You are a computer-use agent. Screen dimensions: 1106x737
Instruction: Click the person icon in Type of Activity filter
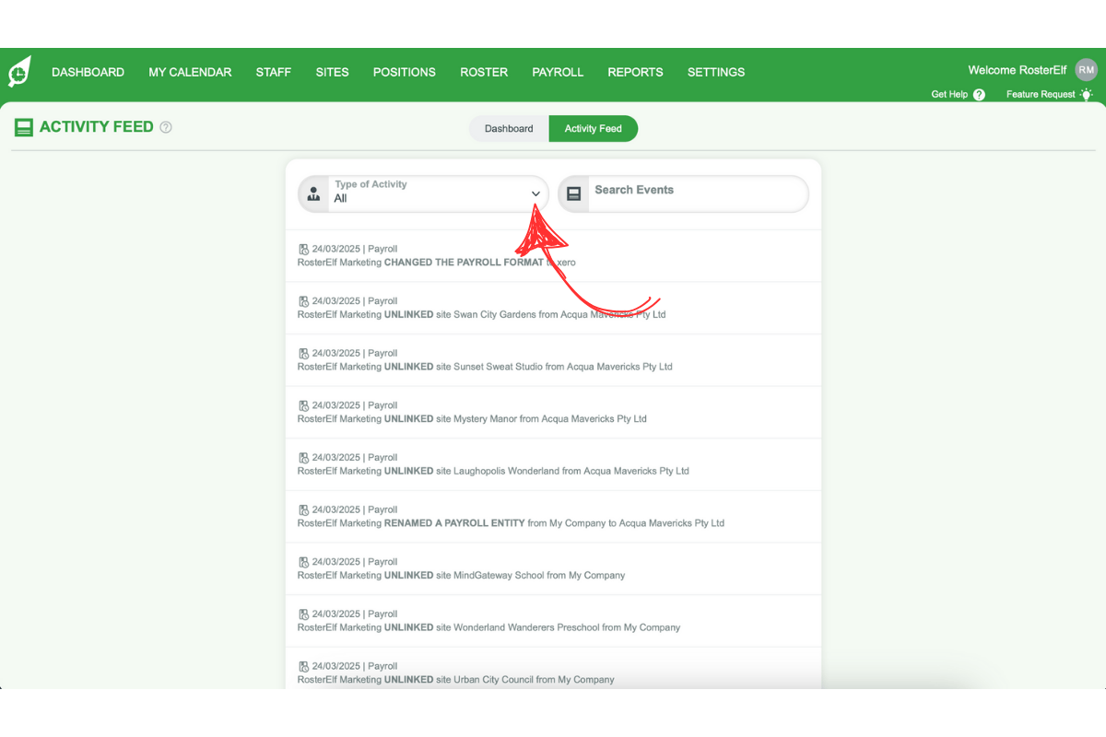313,193
